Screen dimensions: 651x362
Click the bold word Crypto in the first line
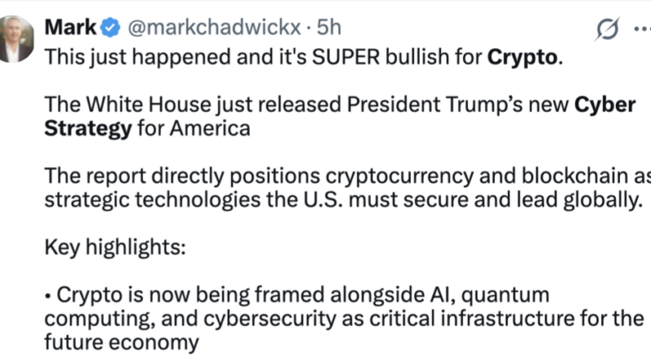523,59
